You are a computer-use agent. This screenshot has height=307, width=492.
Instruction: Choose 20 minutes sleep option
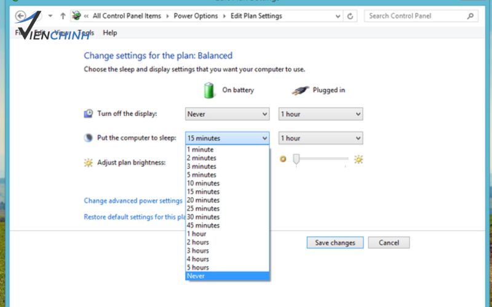(227, 200)
